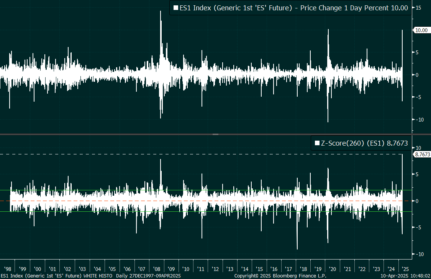The height and width of the screenshot is (279, 431).
Task: Click the '15 year label on x-axis
Action: point(259,269)
